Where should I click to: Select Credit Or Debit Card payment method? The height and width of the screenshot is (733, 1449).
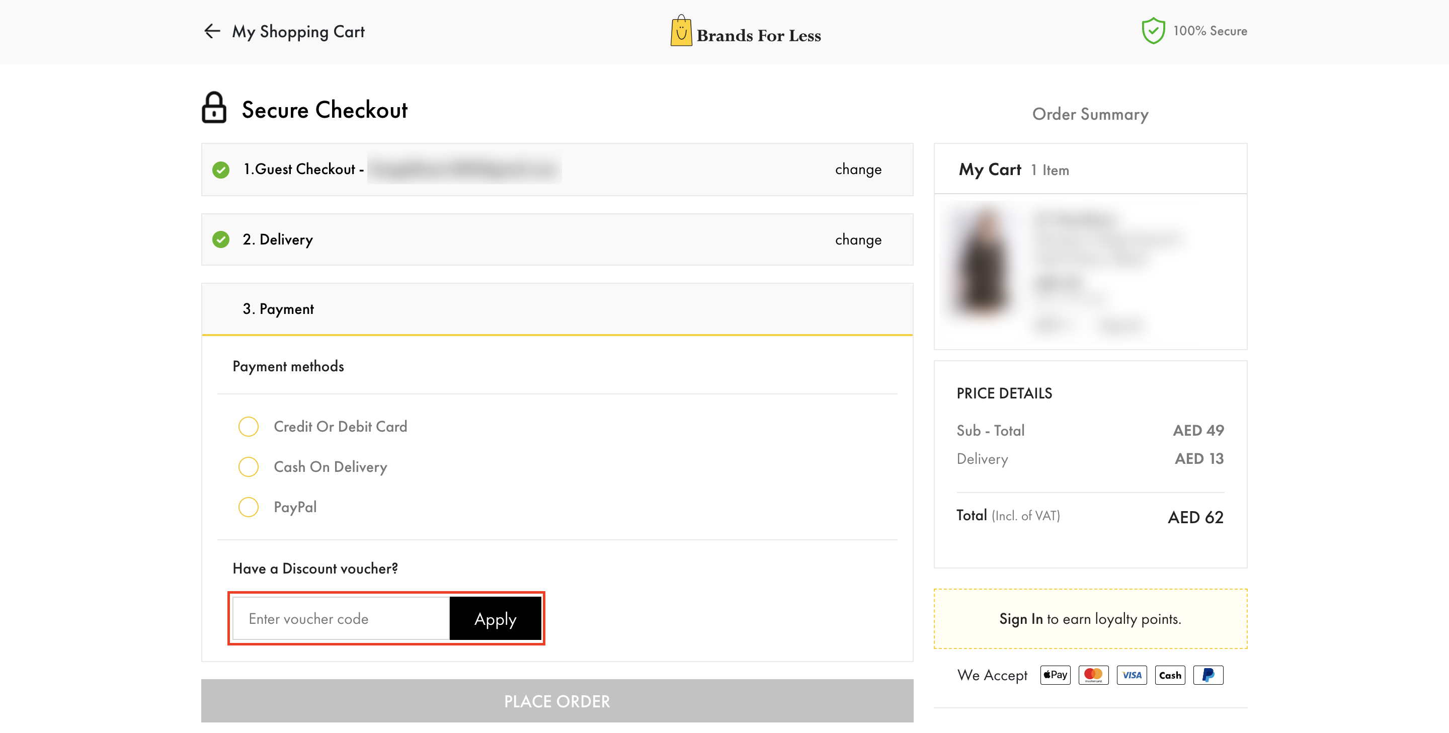click(248, 427)
